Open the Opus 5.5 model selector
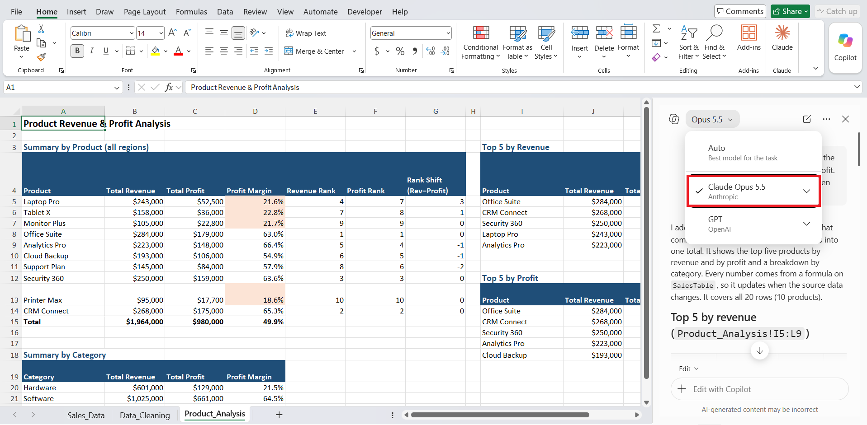This screenshot has height=425, width=867. coord(712,119)
